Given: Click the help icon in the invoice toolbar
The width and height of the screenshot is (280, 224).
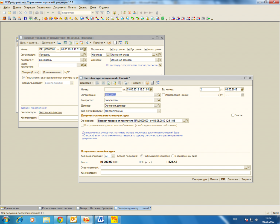Looking at the screenshot, I should pos(147,83).
